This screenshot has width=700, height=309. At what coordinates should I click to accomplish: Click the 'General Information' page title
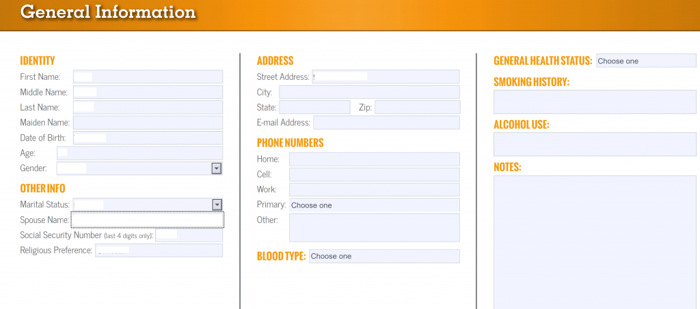coord(108,12)
